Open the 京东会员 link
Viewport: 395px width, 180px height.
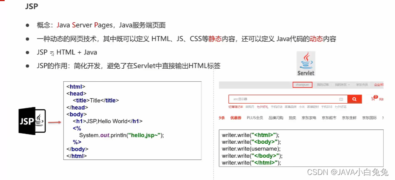click(362, 85)
